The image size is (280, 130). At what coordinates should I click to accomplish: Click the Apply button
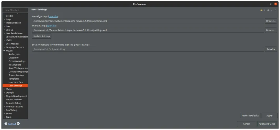[269, 116]
